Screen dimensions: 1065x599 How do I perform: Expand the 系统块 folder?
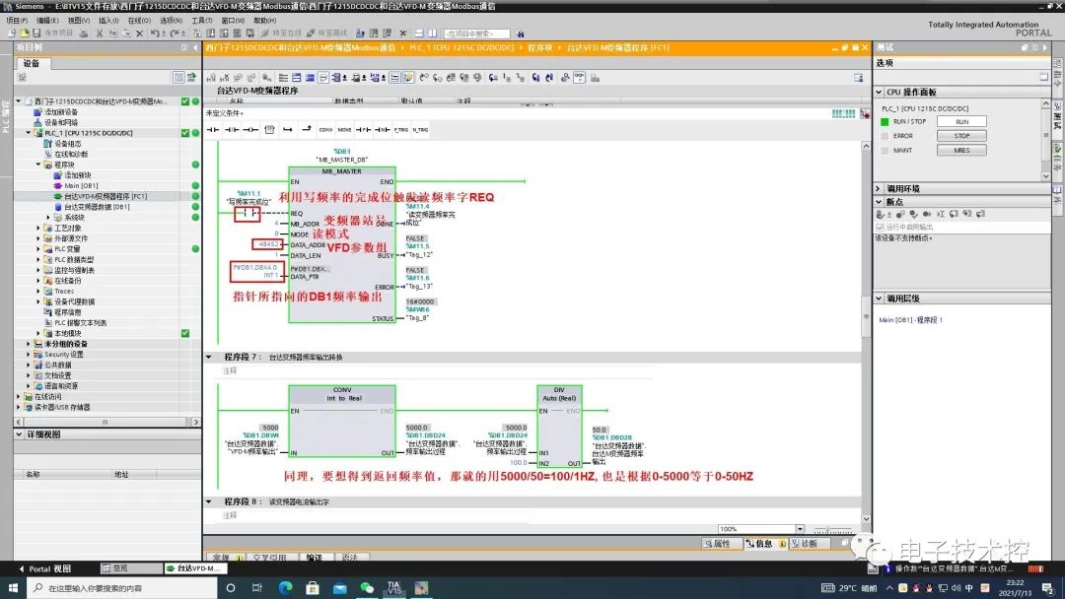coord(48,218)
